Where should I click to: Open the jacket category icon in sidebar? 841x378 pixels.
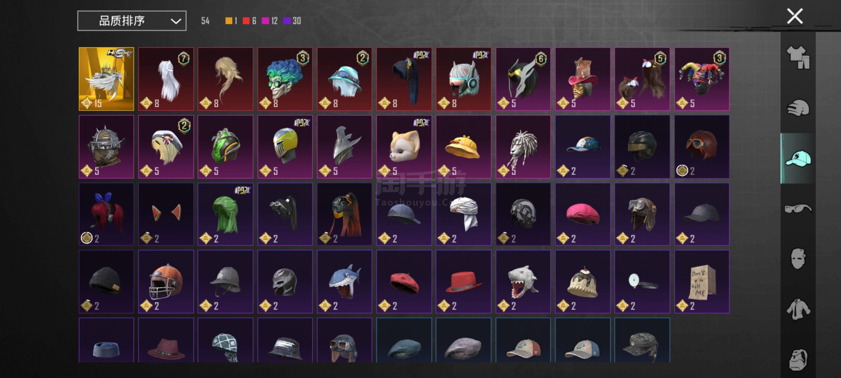pyautogui.click(x=798, y=309)
